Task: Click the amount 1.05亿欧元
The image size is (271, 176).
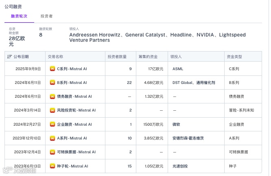Action: [x=154, y=166]
